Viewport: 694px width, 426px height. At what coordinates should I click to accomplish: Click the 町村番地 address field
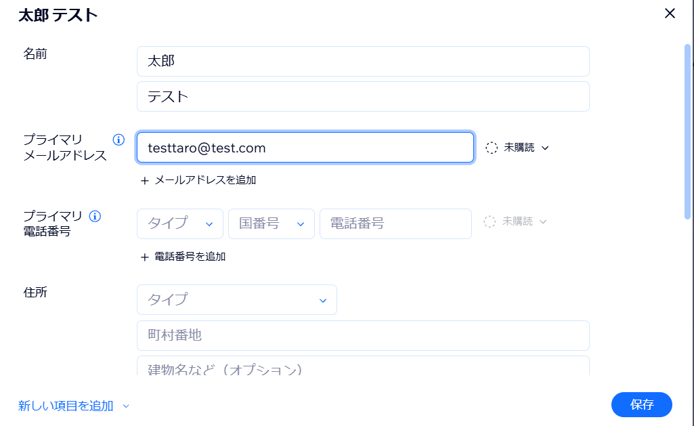(x=362, y=336)
